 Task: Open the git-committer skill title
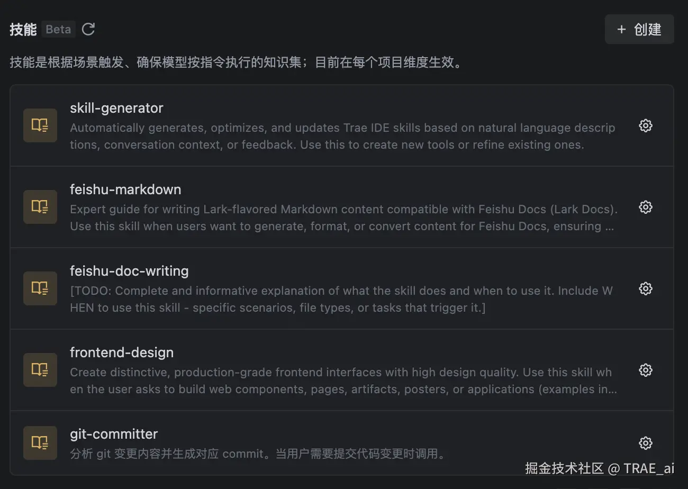pos(114,434)
